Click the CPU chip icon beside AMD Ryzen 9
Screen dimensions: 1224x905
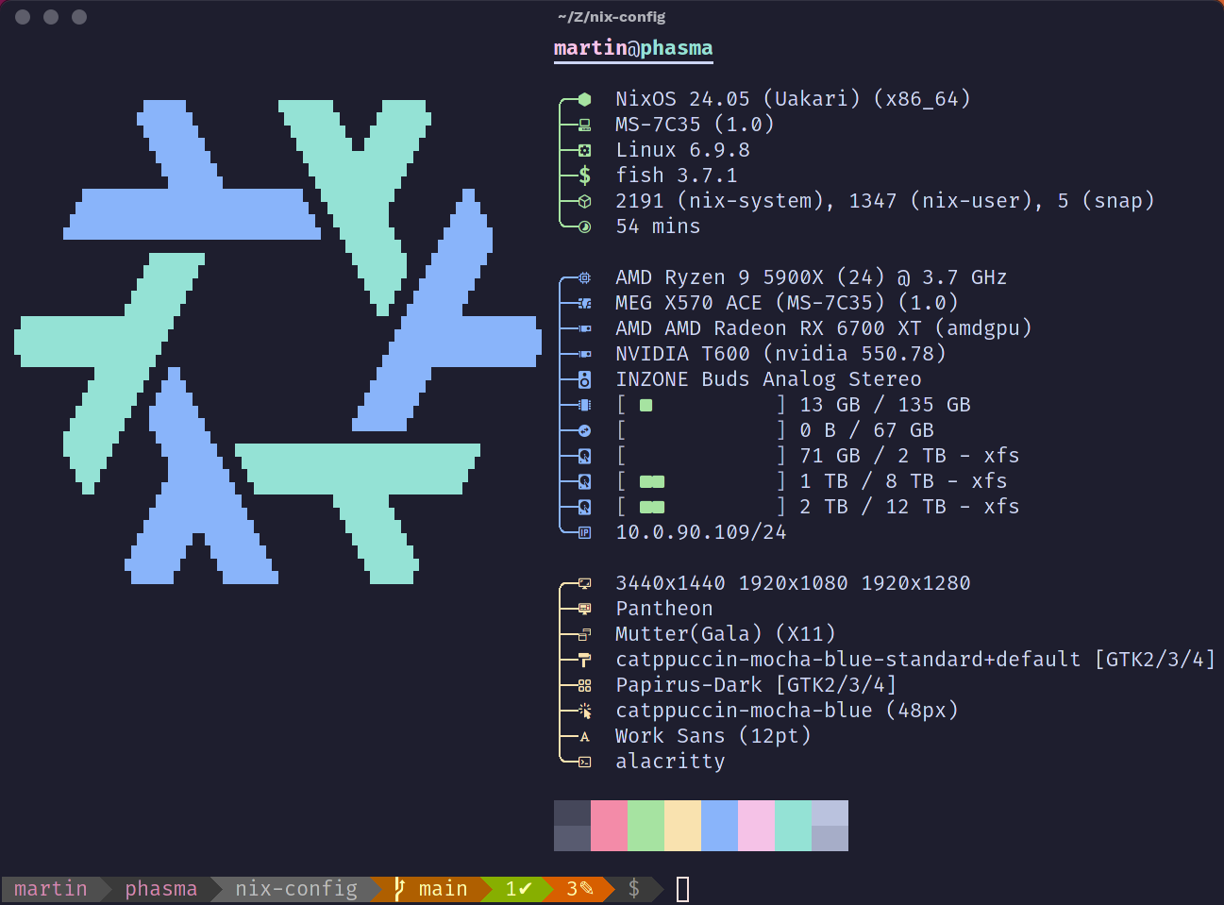coord(584,277)
